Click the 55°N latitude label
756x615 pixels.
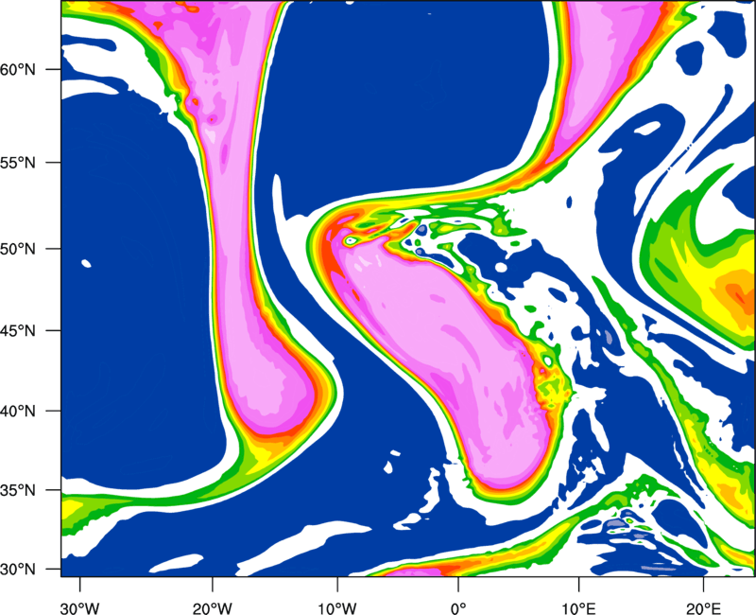click(18, 162)
